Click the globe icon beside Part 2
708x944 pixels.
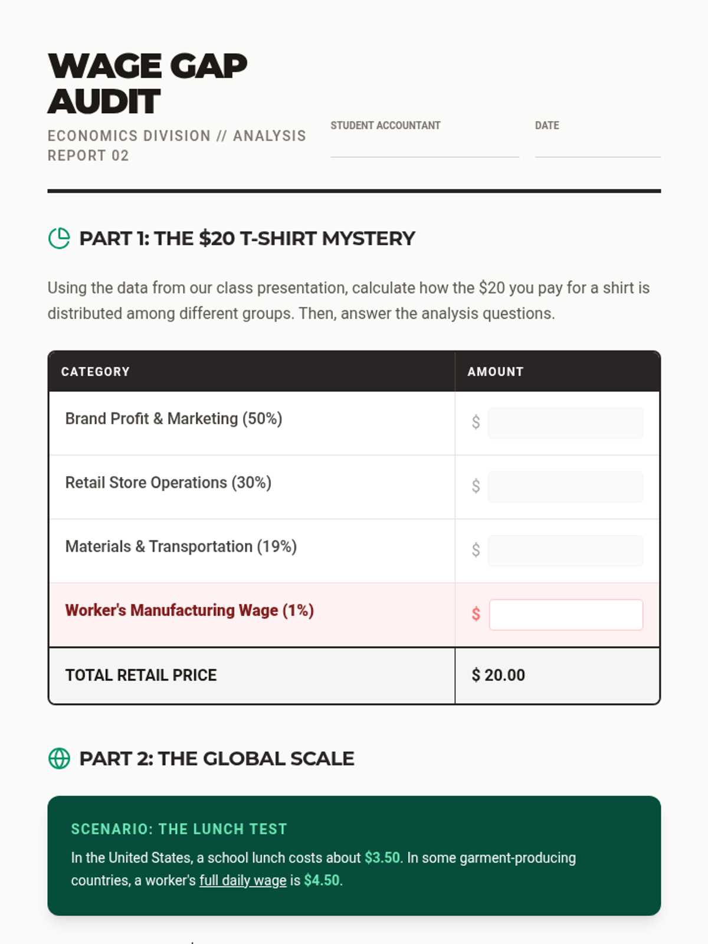point(59,758)
